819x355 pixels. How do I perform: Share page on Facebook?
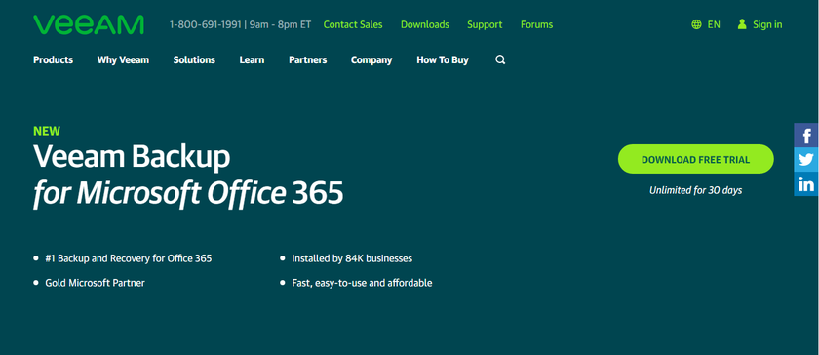click(x=806, y=136)
